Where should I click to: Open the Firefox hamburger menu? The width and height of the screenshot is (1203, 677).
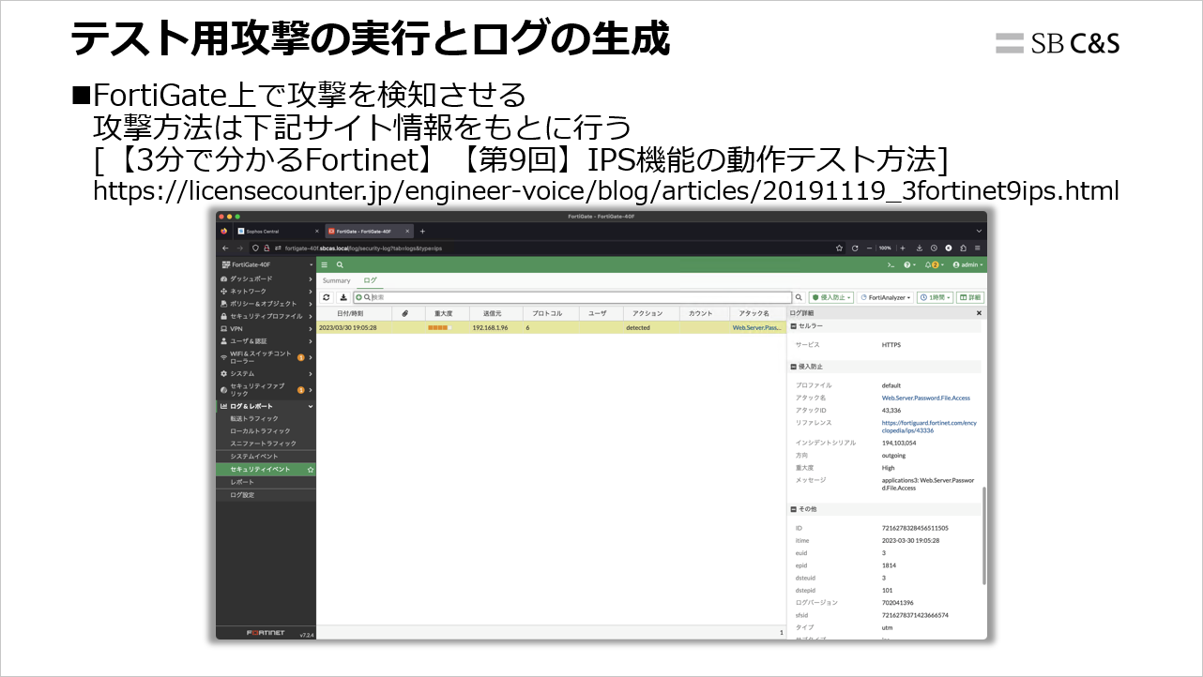click(x=978, y=248)
